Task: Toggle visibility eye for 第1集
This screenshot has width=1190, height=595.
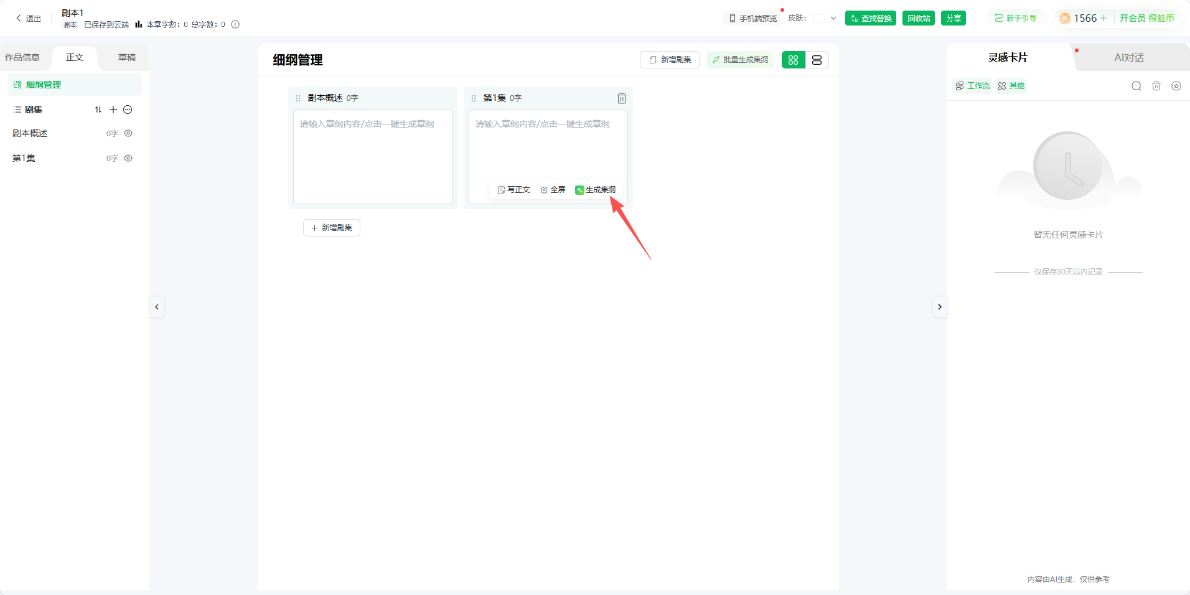Action: (128, 158)
